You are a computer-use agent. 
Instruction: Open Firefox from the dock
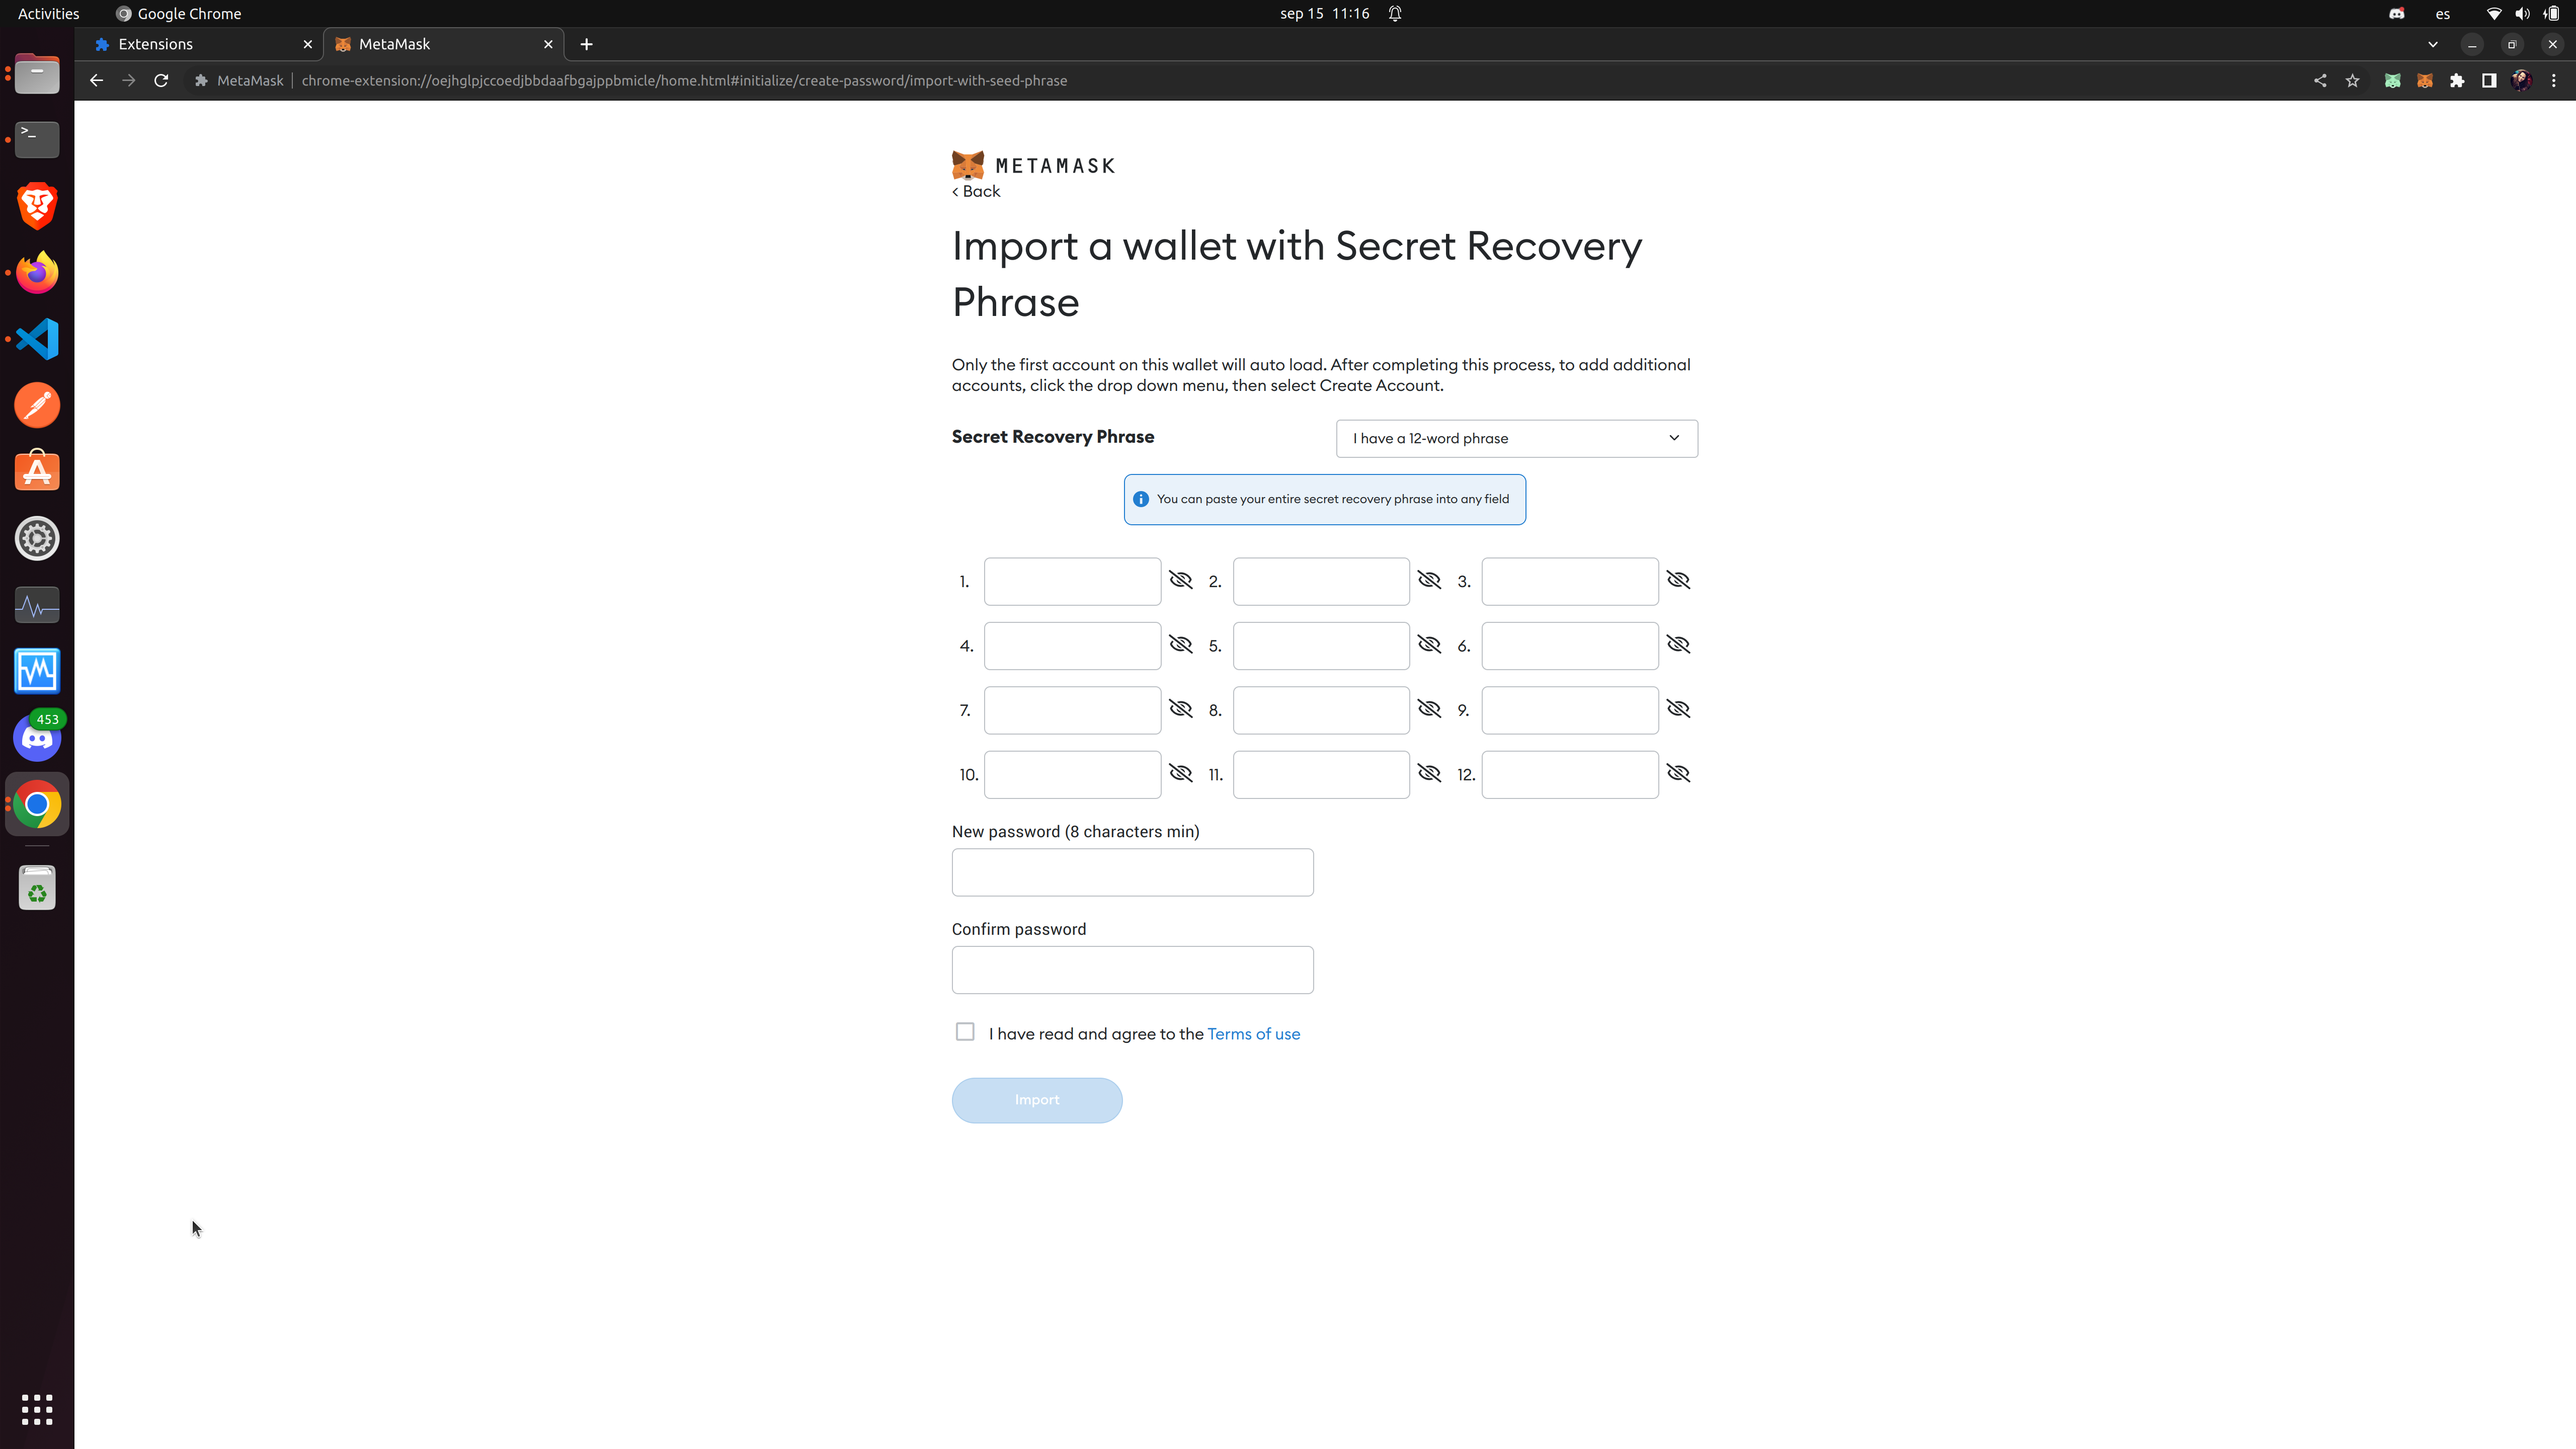coord(36,272)
